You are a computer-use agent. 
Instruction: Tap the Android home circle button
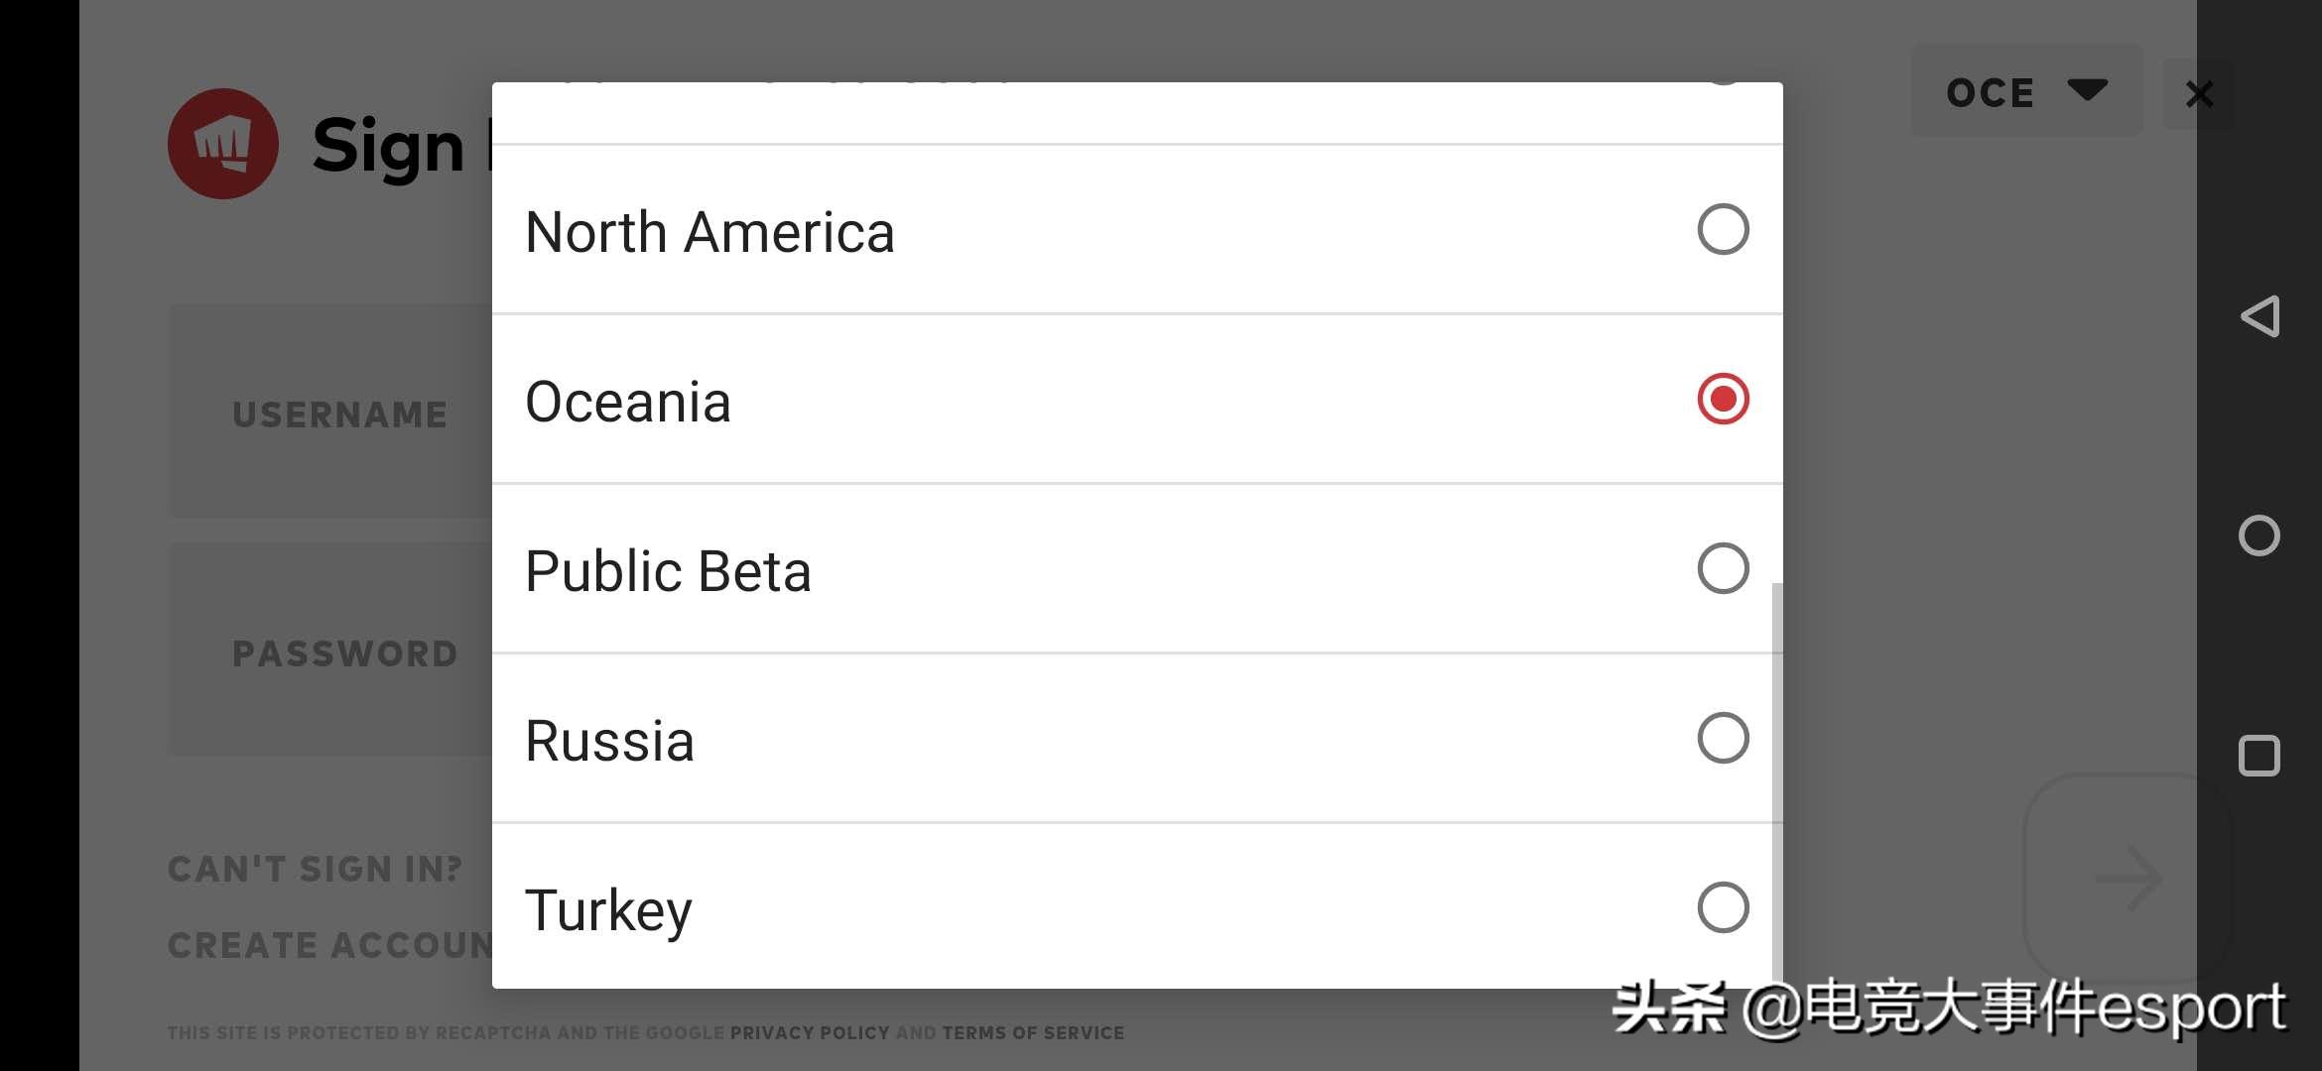(x=2259, y=535)
